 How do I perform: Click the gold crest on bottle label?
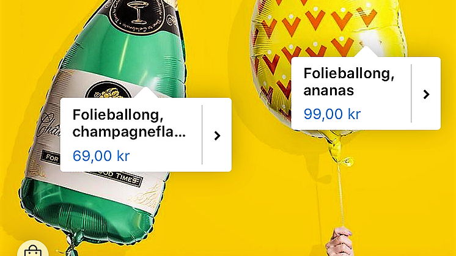click(108, 92)
